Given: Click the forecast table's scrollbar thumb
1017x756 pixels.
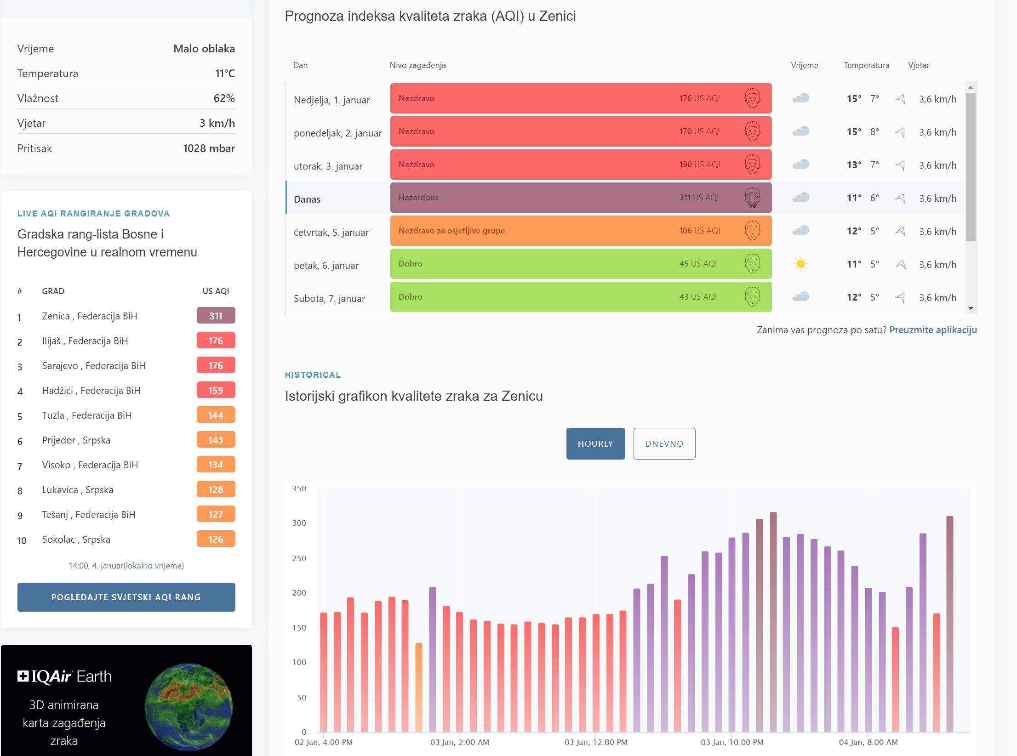Looking at the screenshot, I should (971, 165).
